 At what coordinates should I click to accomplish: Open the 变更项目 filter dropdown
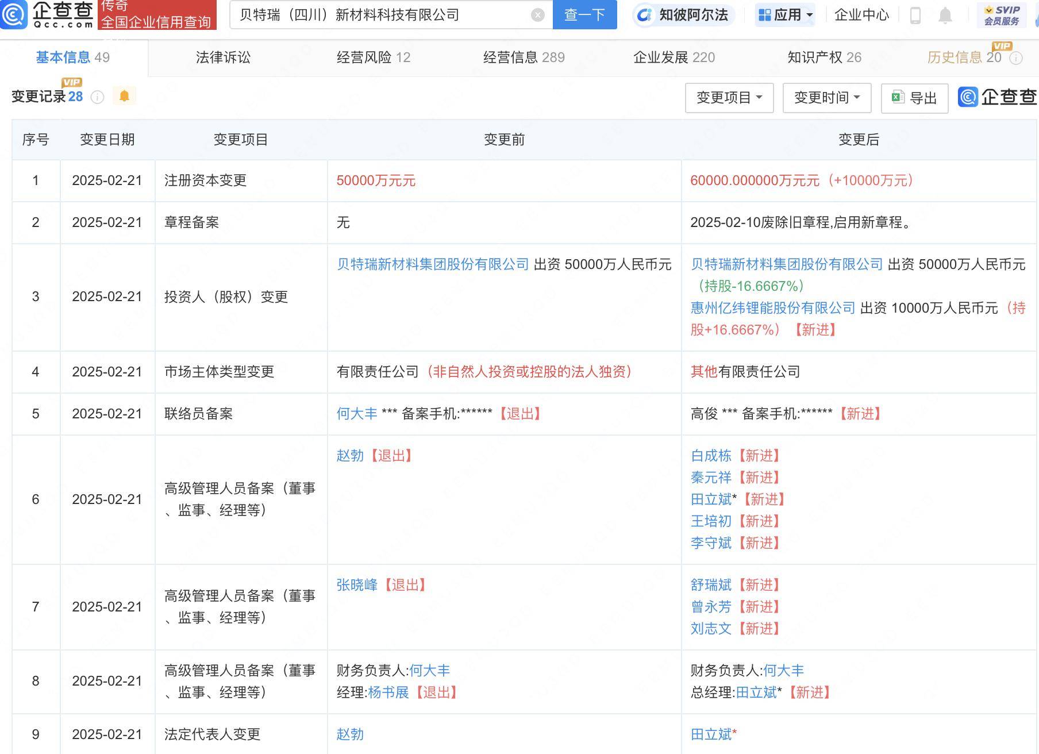point(729,98)
